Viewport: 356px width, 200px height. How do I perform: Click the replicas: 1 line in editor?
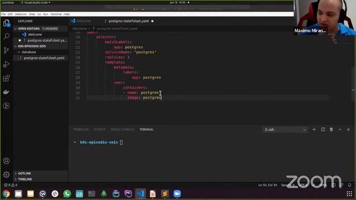117,57
